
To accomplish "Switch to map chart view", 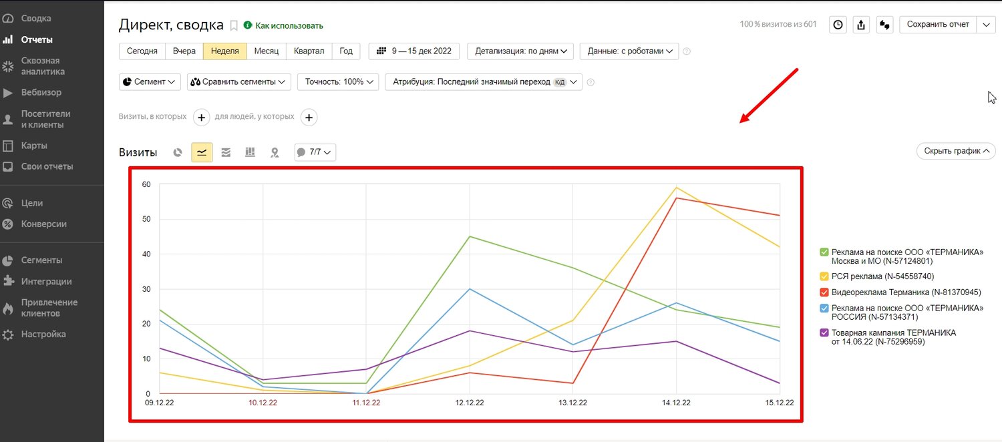I will (x=274, y=152).
